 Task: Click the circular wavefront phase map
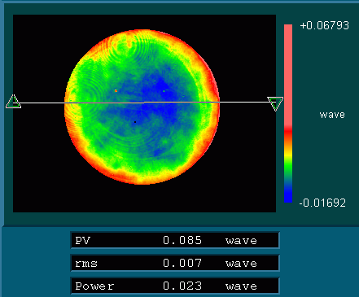[x=142, y=107]
